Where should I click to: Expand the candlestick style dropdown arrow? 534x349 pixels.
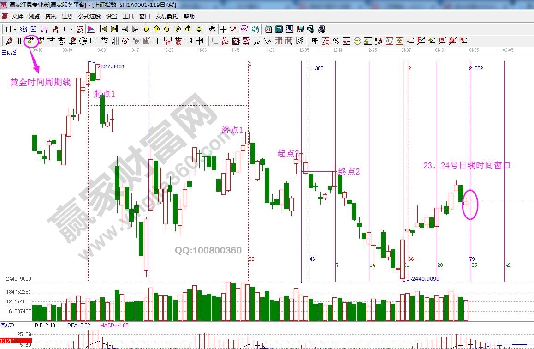71,29
